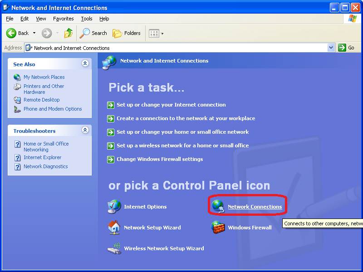Open the Internet Explorer troubleshooter link
The height and width of the screenshot is (272, 363).
coord(42,157)
